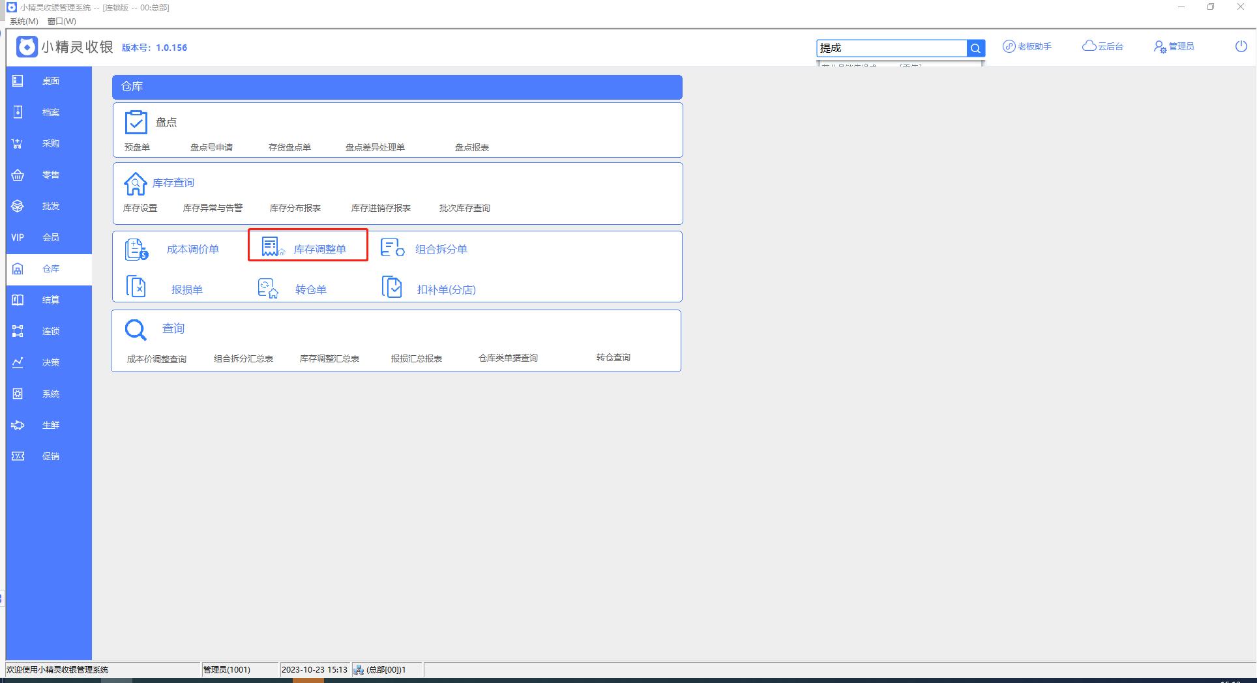Open 盘点号申请

pyautogui.click(x=211, y=147)
